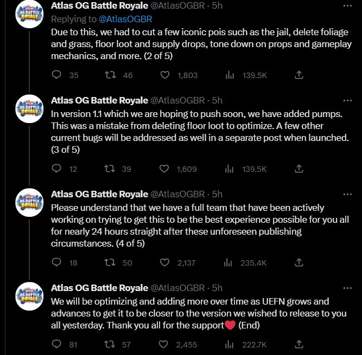Like the tweet with 1,803 likes

(165, 75)
